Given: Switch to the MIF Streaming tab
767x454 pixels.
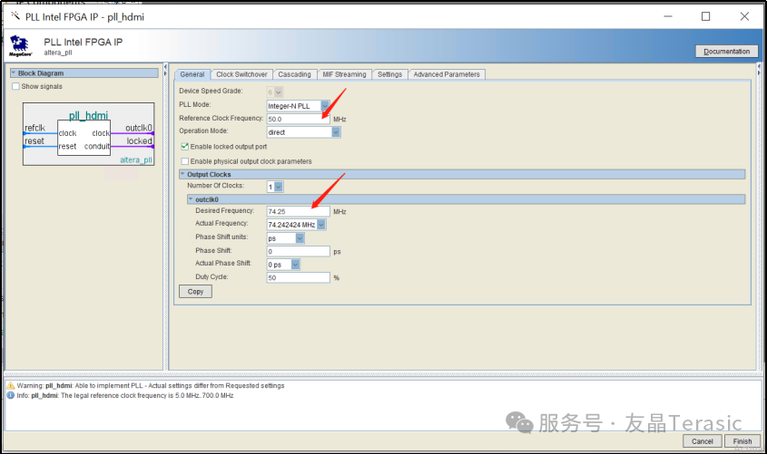Looking at the screenshot, I should [344, 74].
